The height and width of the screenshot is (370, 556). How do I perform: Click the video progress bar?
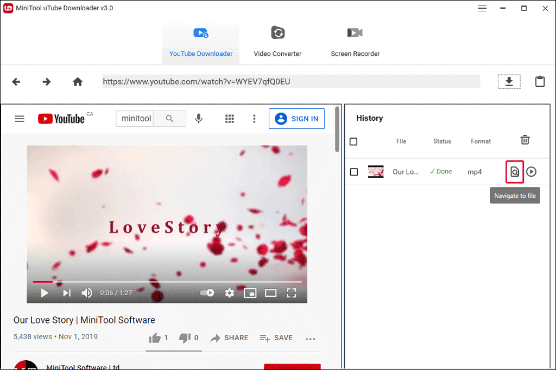167,282
